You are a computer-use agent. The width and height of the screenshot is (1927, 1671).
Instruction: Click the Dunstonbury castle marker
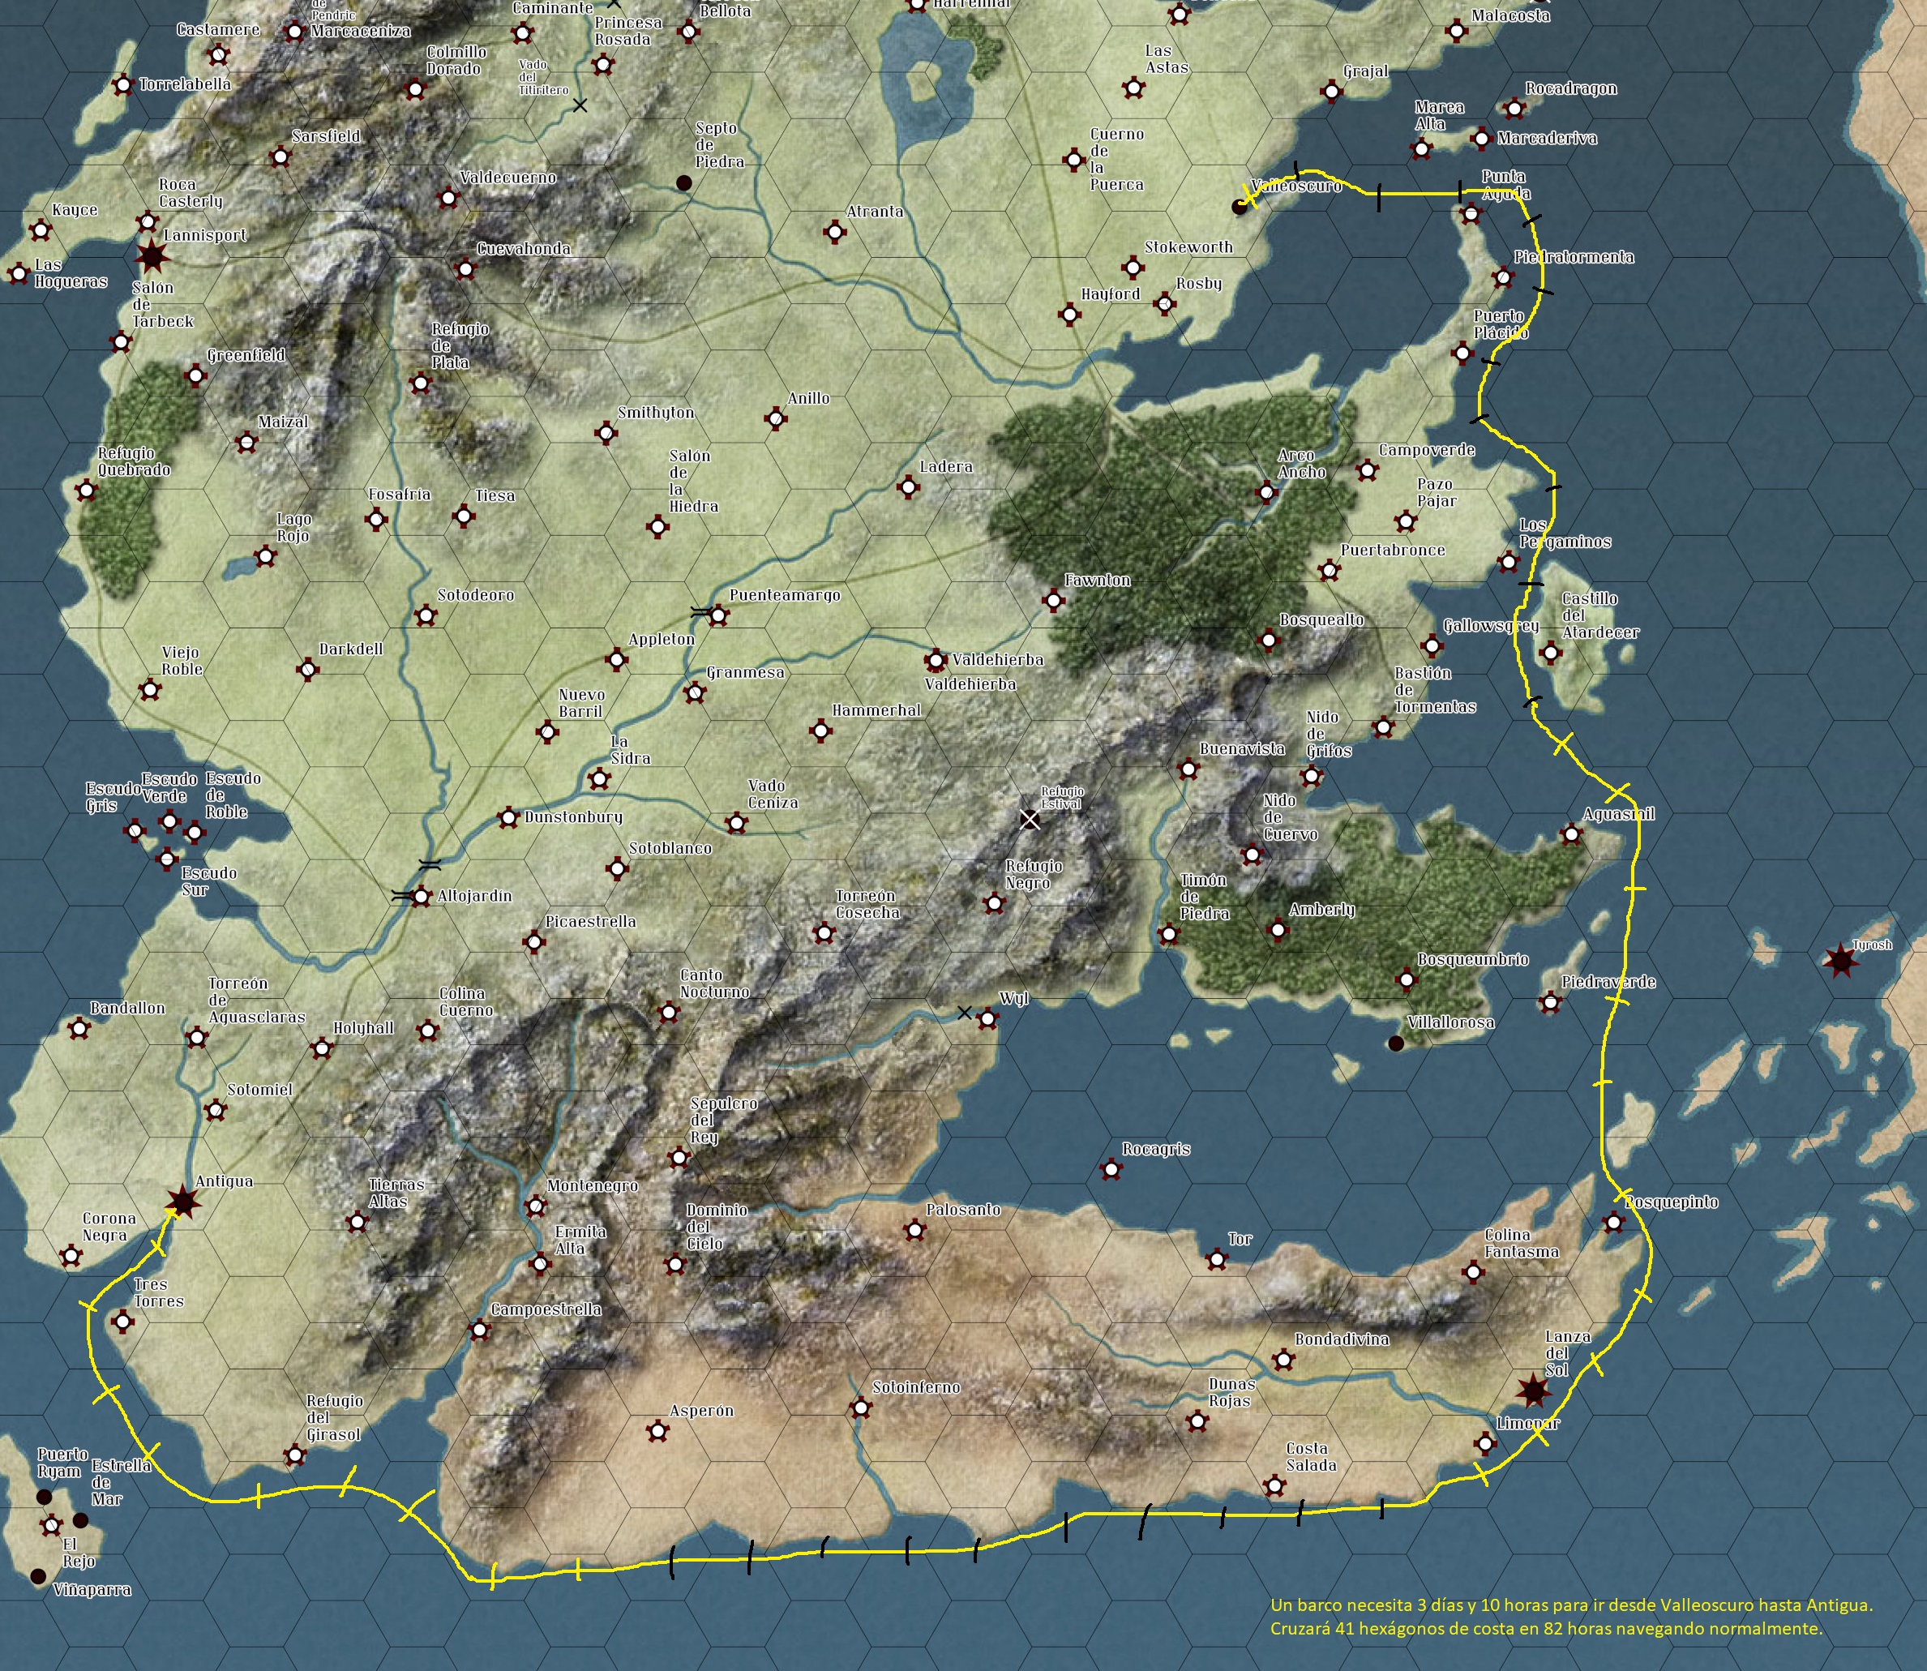click(508, 818)
